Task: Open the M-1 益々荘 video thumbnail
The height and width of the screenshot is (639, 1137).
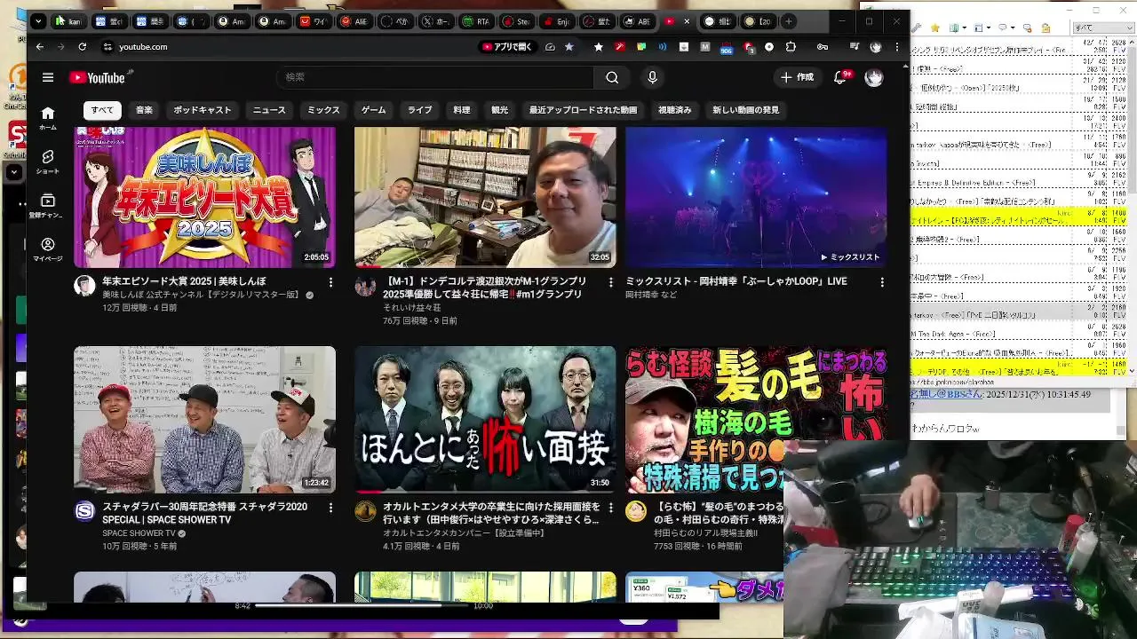Action: (485, 197)
